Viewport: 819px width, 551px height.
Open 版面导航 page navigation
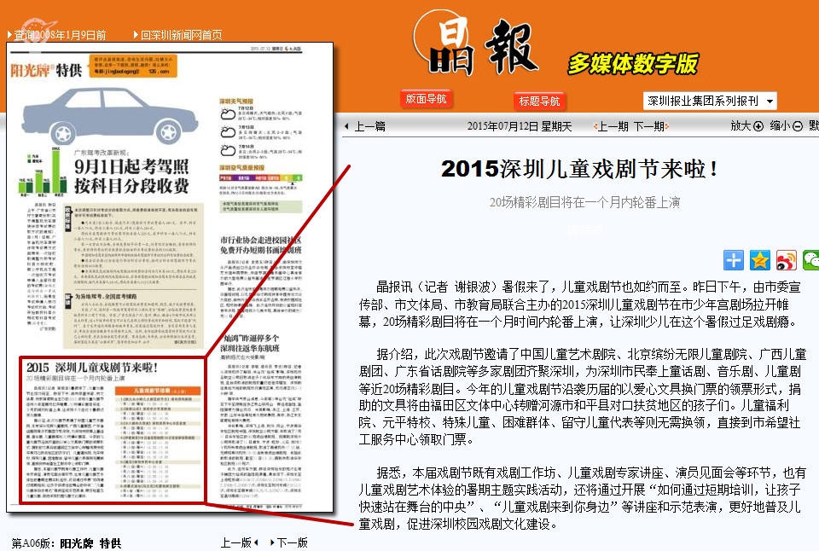(x=426, y=99)
